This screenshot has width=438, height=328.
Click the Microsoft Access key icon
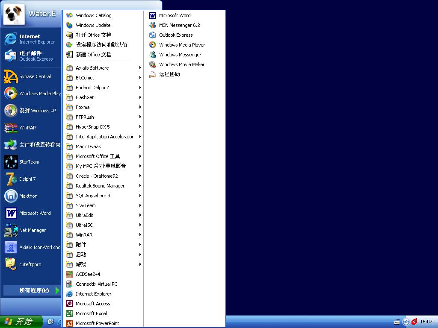(69, 304)
